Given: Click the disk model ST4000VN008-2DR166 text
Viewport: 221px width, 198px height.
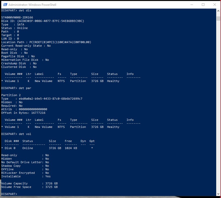Looking at the screenshot, I should click(x=17, y=17).
